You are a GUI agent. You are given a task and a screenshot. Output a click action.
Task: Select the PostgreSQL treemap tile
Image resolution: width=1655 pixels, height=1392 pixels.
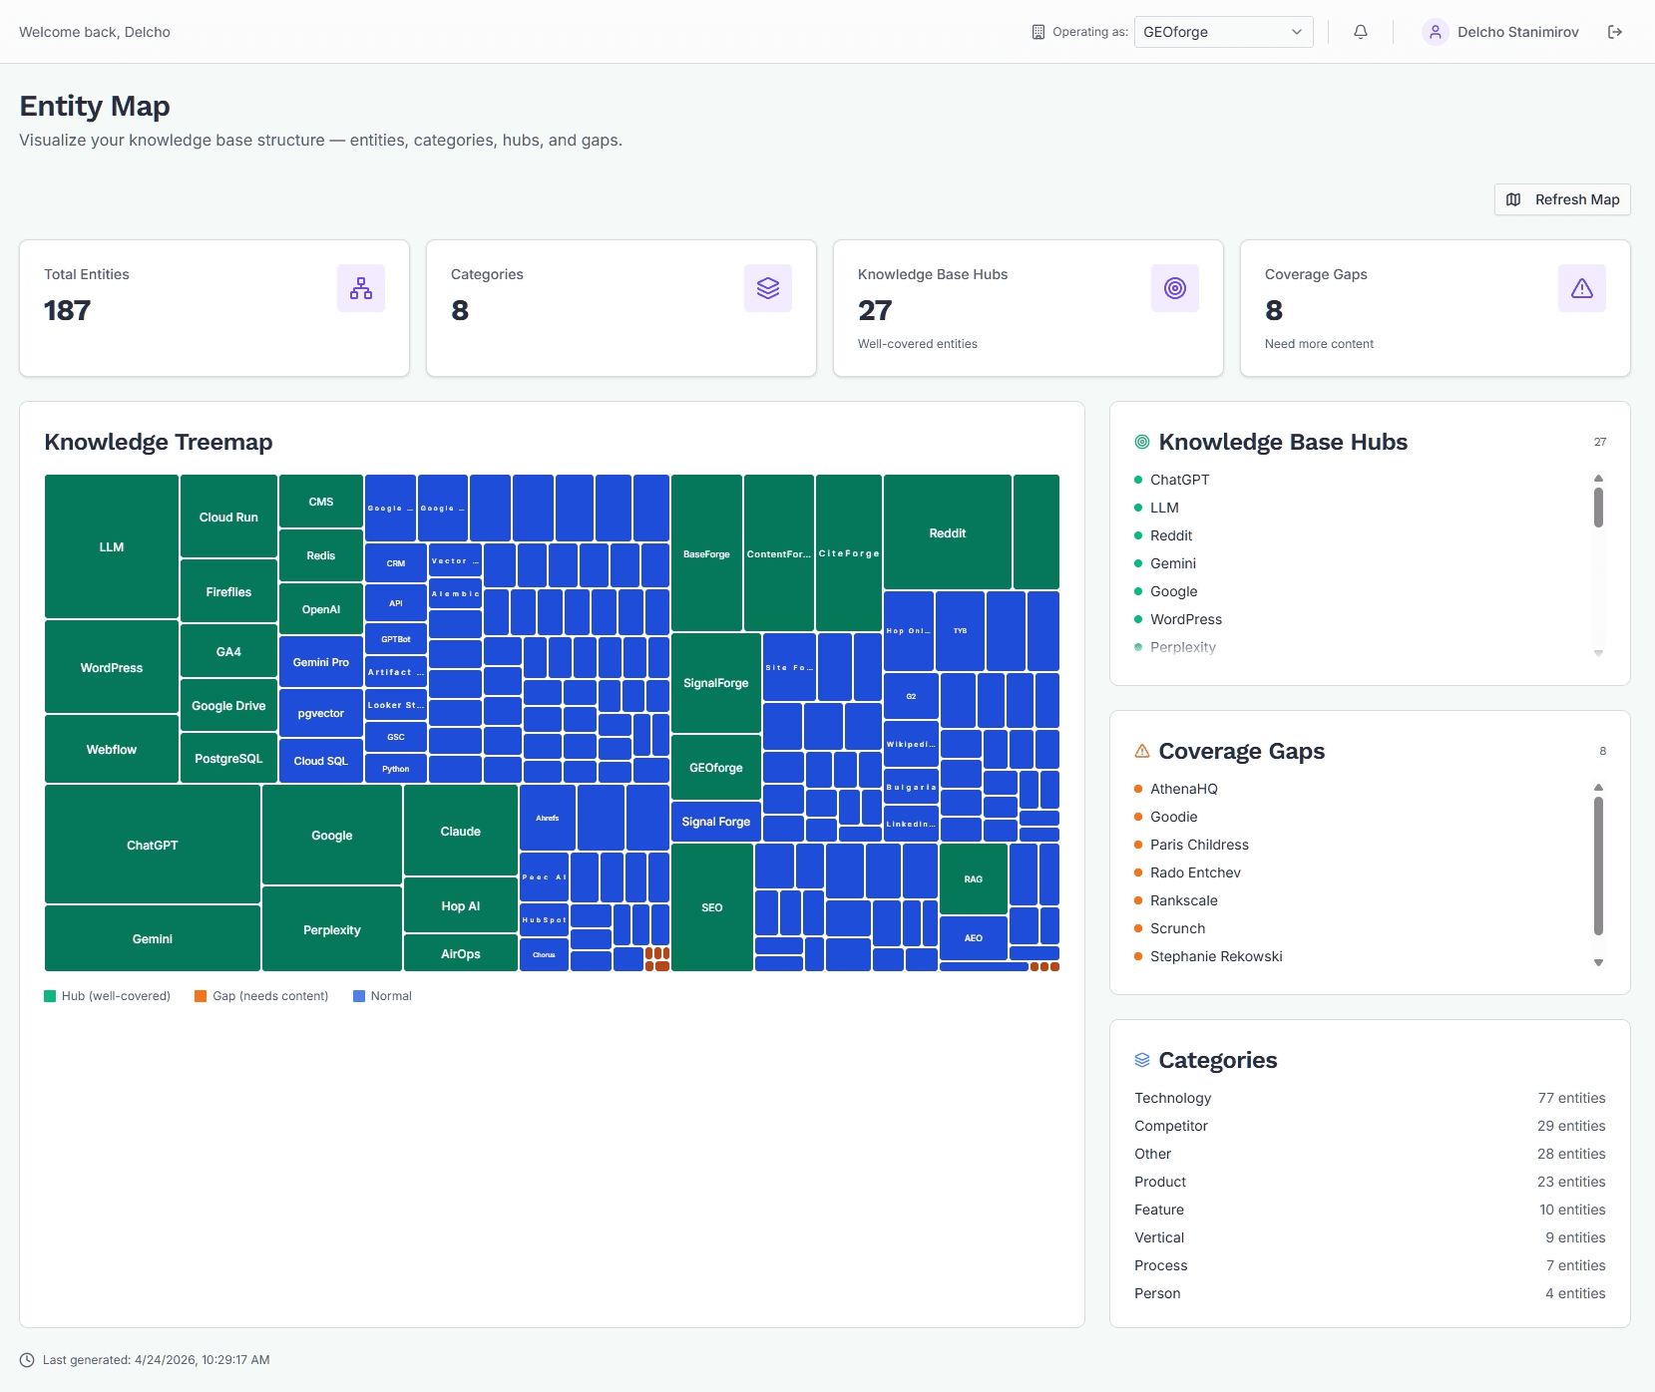pos(228,758)
